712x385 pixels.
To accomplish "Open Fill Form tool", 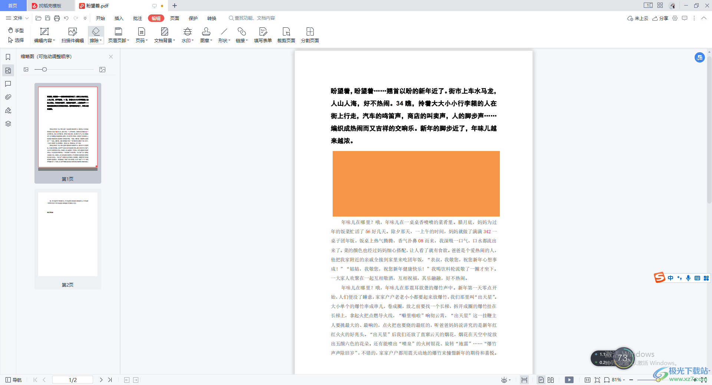I will [x=263, y=35].
